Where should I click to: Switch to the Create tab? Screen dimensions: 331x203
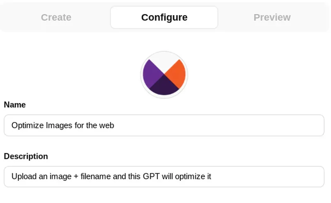pos(56,17)
